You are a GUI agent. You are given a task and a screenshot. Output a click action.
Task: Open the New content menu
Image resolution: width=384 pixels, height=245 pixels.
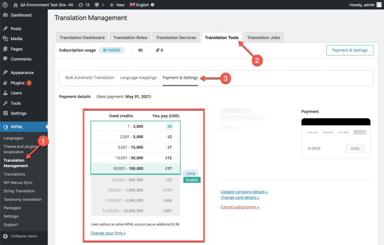pos(117,4)
